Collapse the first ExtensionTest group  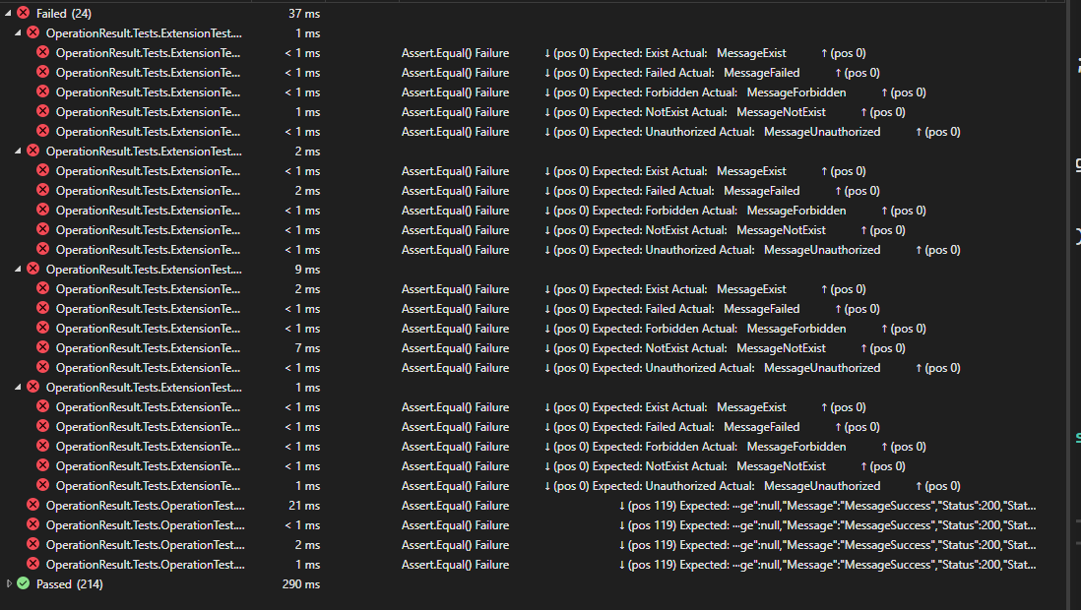tap(20, 32)
